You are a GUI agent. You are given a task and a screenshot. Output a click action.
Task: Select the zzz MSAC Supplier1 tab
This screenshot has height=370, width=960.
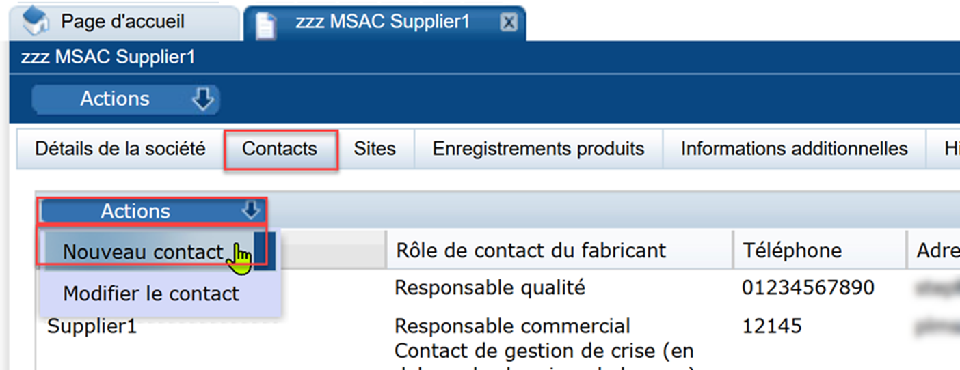tap(384, 23)
